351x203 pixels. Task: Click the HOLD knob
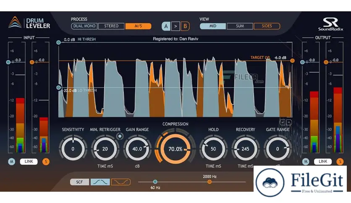[213, 148]
